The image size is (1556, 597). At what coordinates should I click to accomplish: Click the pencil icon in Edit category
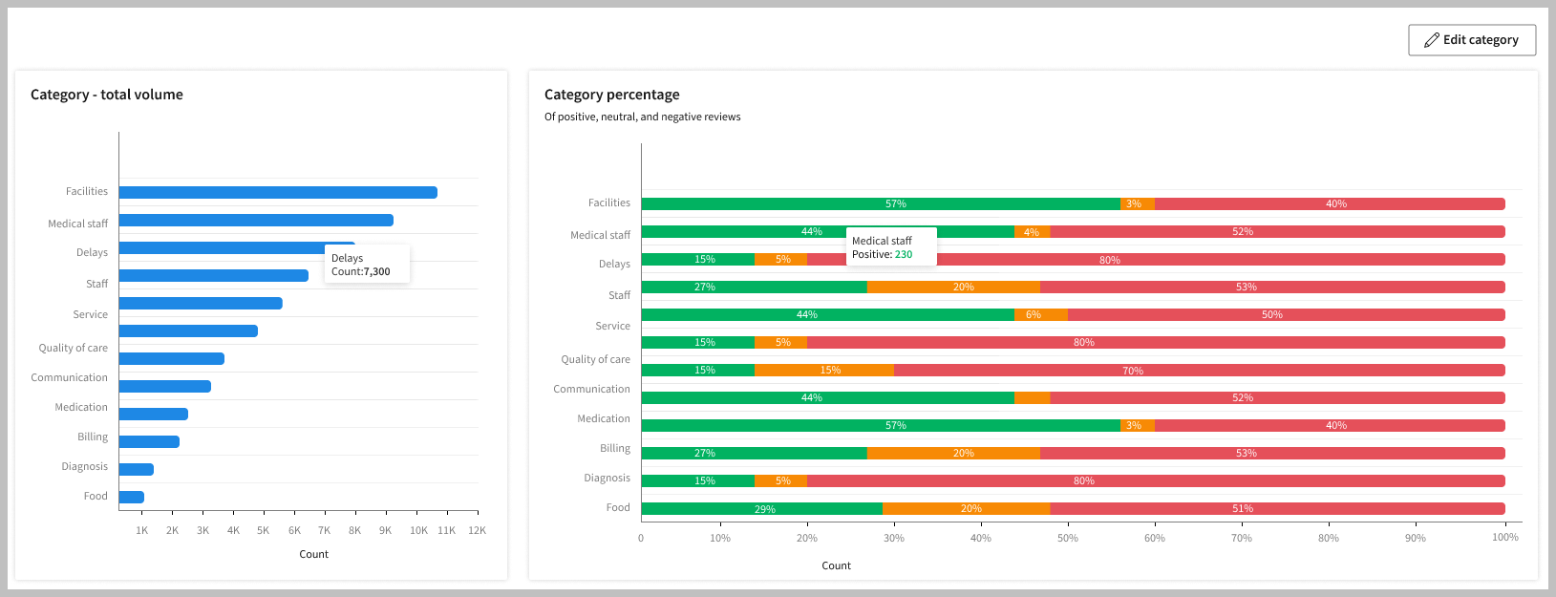coord(1431,40)
